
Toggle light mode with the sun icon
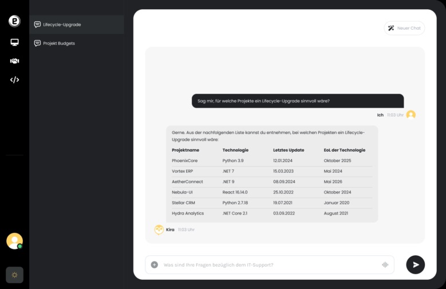[x=14, y=275]
